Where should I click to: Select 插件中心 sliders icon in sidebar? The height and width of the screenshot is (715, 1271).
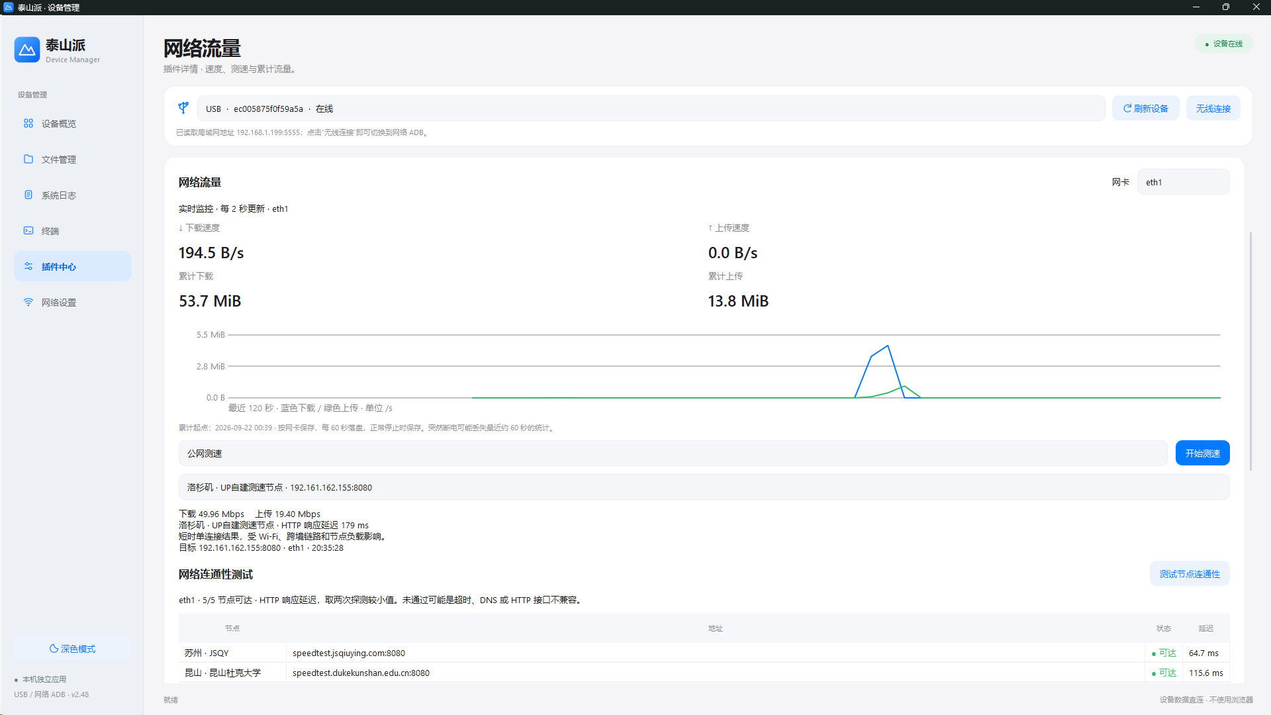tap(28, 266)
